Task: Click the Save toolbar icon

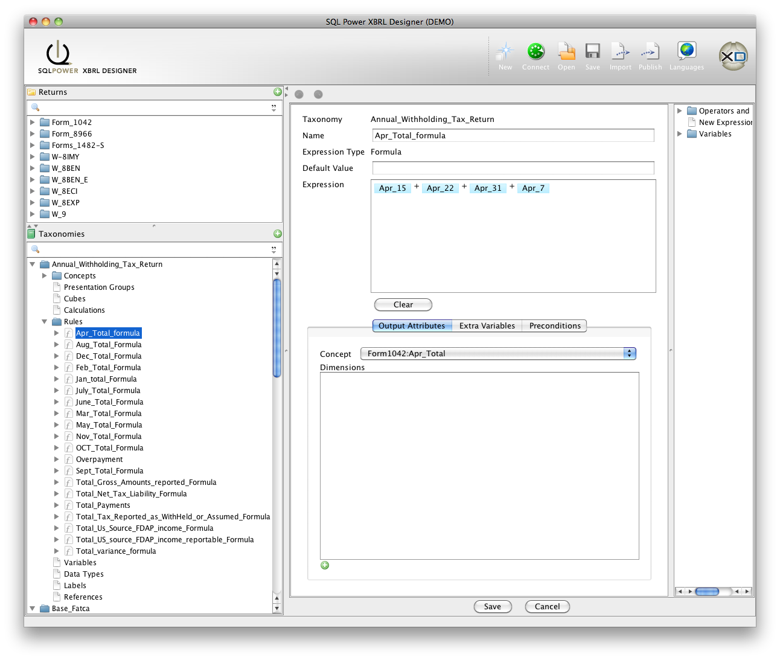Action: coord(592,52)
